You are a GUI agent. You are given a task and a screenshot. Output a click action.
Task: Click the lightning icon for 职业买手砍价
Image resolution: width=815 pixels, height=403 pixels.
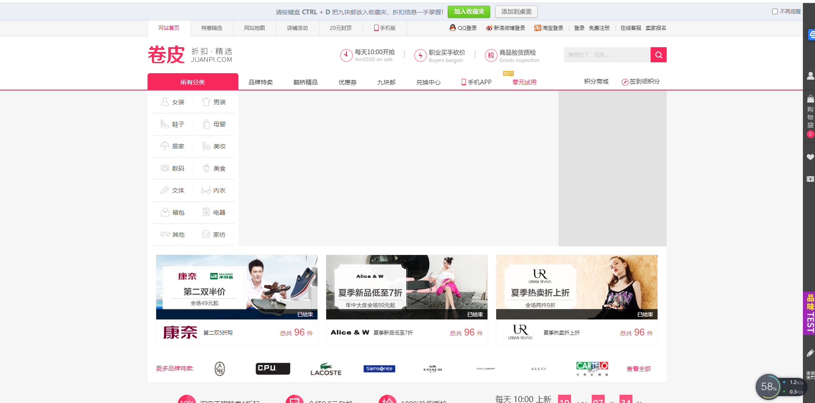click(x=420, y=55)
